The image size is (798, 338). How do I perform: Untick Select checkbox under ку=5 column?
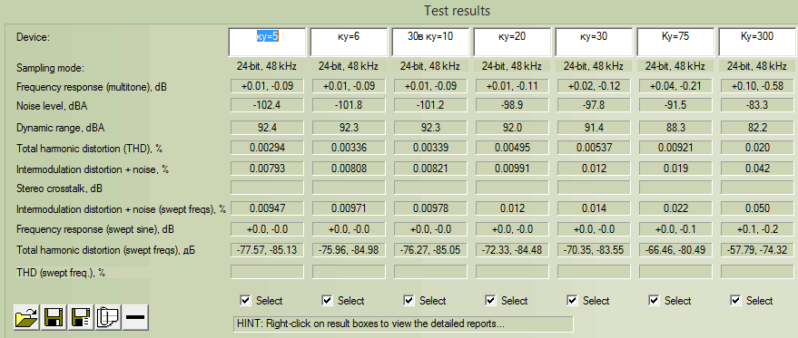245,300
